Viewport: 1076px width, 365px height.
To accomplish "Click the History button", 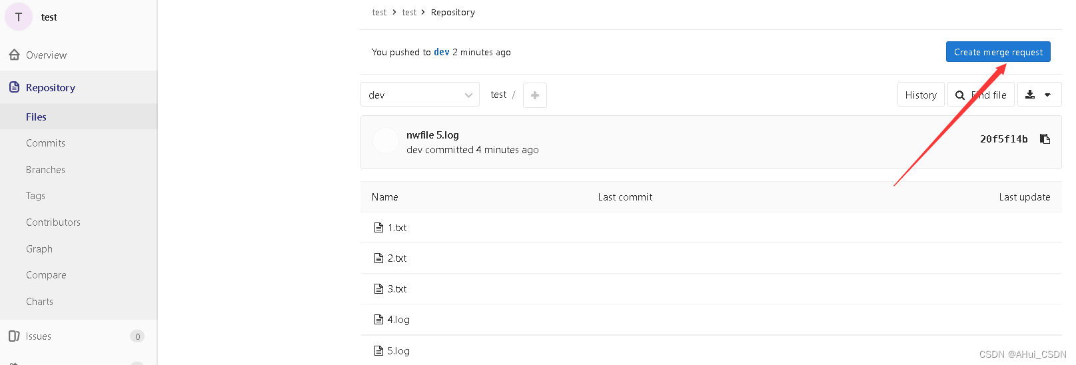I will click(x=921, y=95).
